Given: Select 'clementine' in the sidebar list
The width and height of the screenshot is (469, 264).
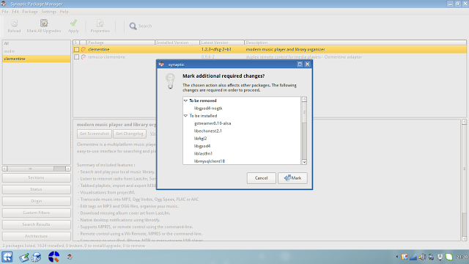Looking at the screenshot, I should 37,59.
